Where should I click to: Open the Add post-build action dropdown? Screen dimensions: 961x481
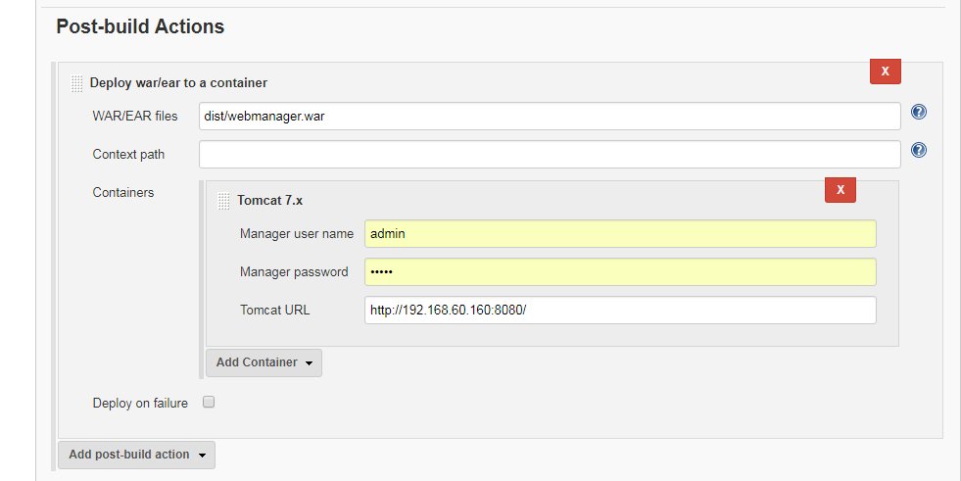(136, 455)
